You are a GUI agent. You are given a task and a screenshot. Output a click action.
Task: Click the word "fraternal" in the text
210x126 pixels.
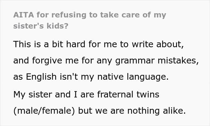point(115,94)
